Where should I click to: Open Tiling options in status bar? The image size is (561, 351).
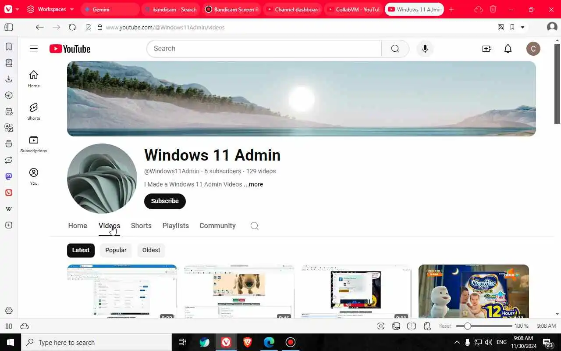coord(412,326)
